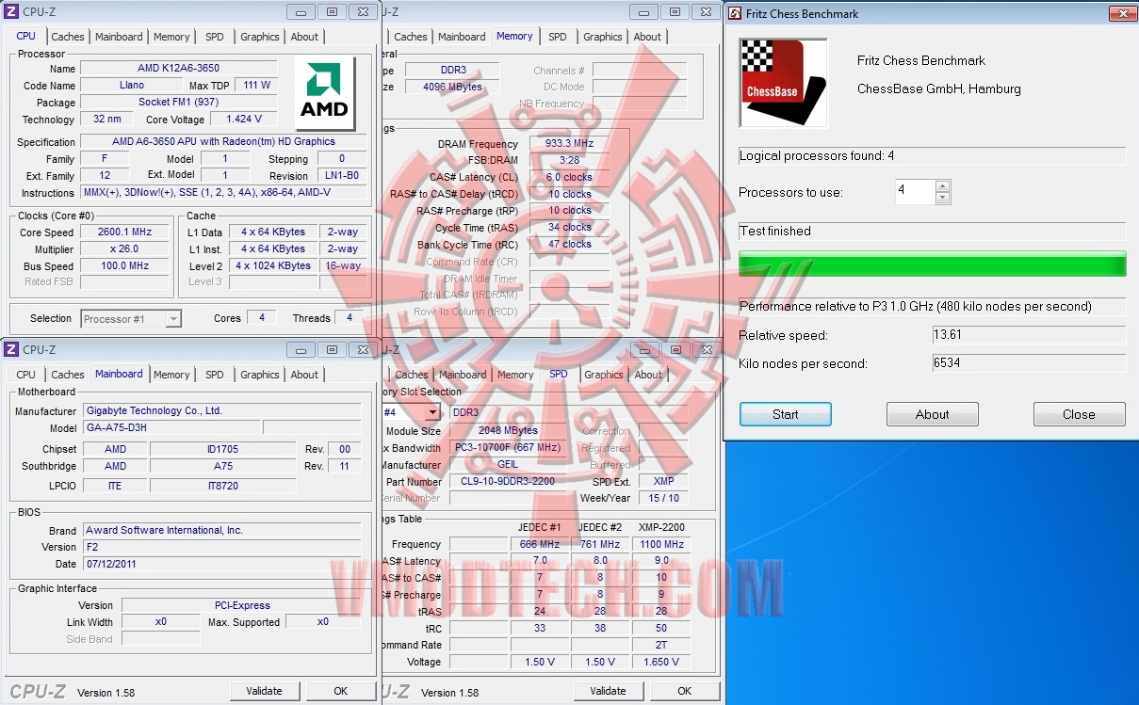Screen dimensions: 1139x705
Task: Click Close button in Fritz Chess Benchmark
Action: pyautogui.click(x=1080, y=414)
